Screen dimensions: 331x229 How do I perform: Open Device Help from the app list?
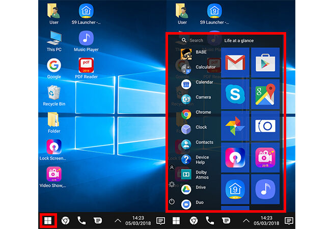click(195, 160)
